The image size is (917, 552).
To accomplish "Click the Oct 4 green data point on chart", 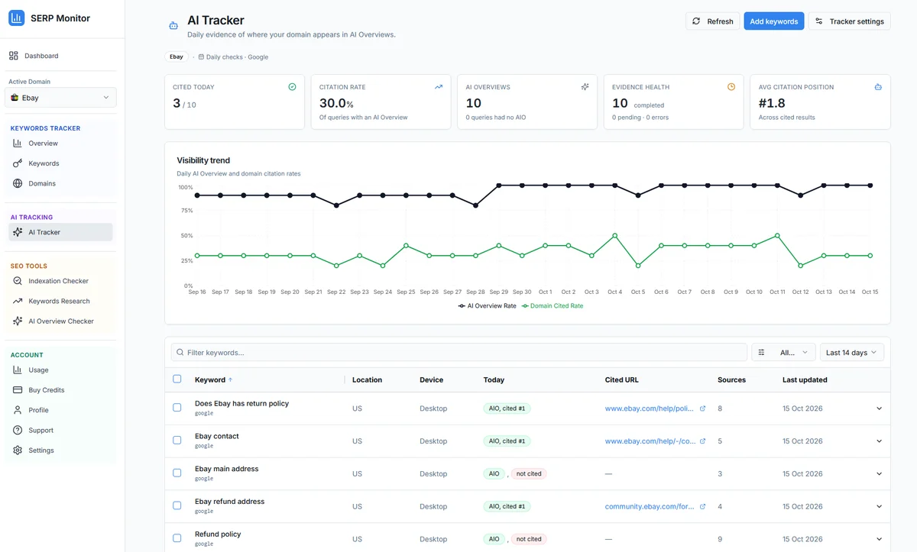I will pos(614,236).
